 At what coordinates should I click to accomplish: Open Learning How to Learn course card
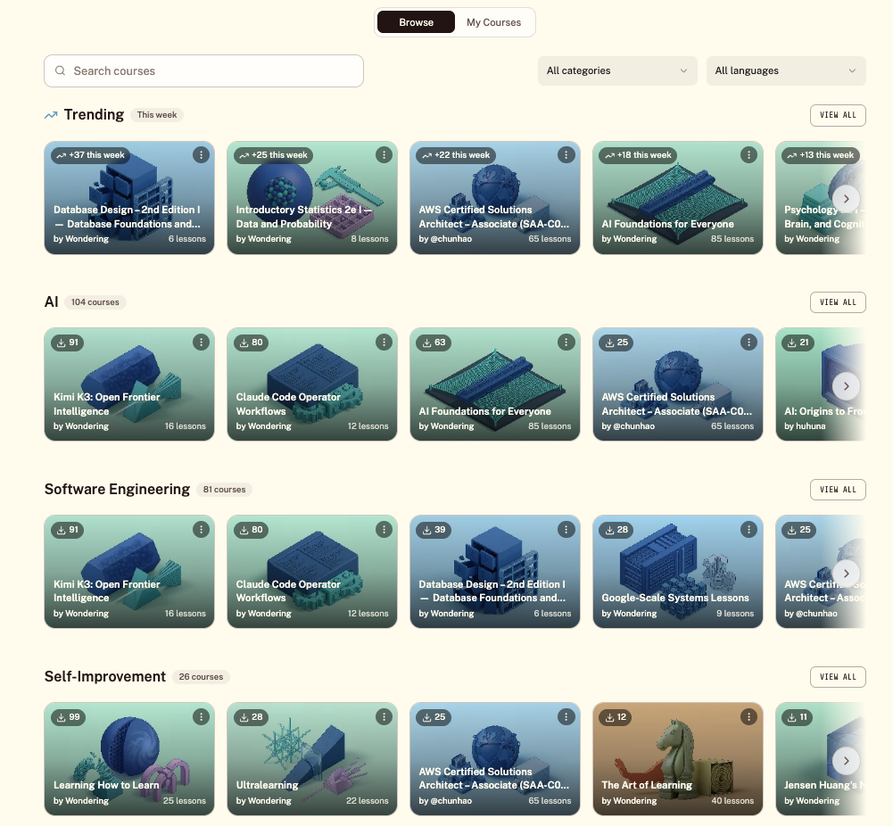tap(129, 759)
